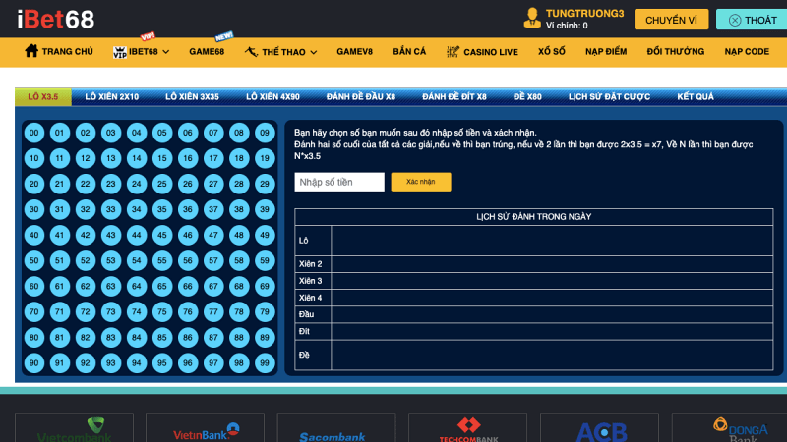Click the Thoát logout button
The image size is (787, 442).
pyautogui.click(x=753, y=20)
